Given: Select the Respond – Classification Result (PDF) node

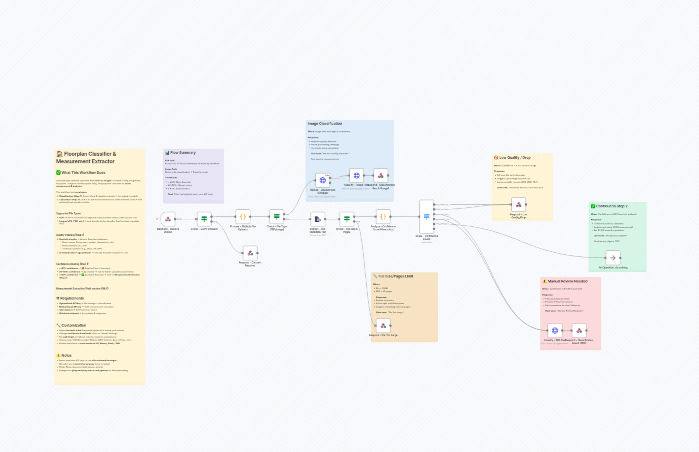Looking at the screenshot, I should [579, 331].
